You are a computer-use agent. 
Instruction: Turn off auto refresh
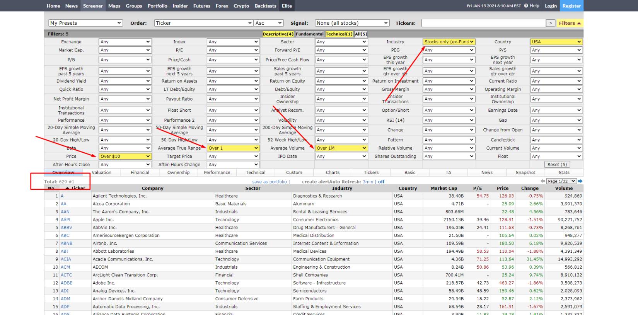tap(381, 182)
